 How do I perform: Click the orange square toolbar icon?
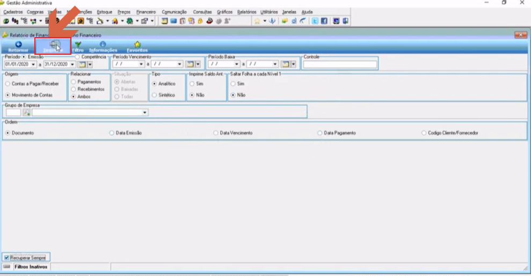pyautogui.click(x=81, y=21)
